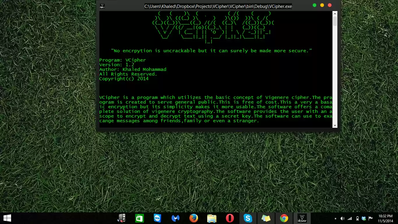Open the Action Center flag icon
The height and width of the screenshot is (224, 398).
click(x=370, y=218)
